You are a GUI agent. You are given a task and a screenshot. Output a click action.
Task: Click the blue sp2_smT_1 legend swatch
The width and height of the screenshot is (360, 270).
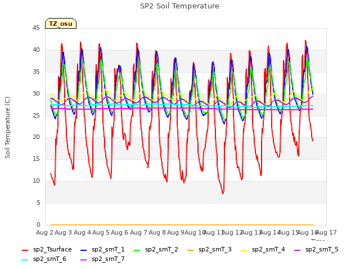click(84, 250)
